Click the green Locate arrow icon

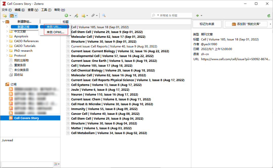[x=197, y=15]
